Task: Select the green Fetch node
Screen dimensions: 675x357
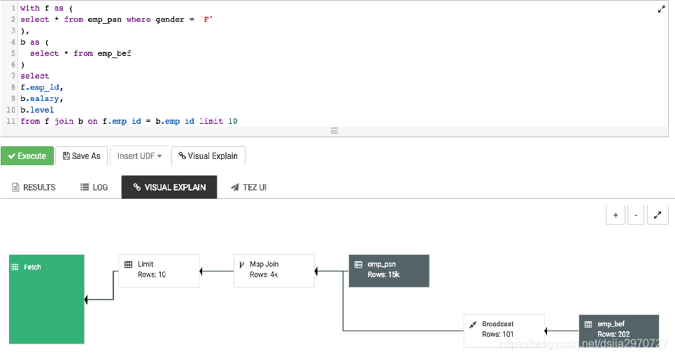Action: (46, 300)
